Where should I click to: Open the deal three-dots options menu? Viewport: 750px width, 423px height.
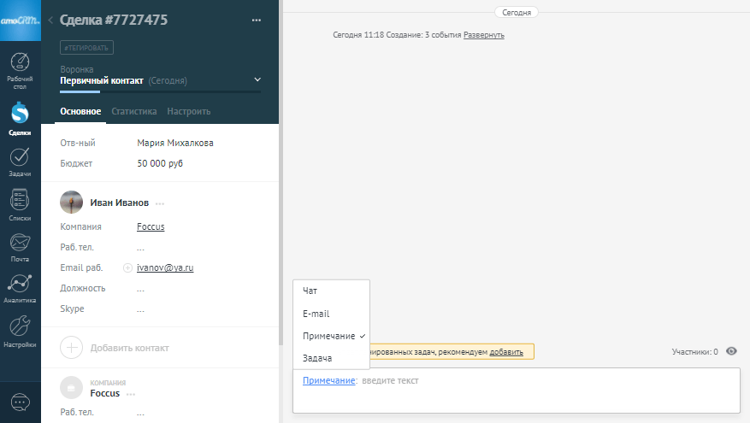point(257,20)
